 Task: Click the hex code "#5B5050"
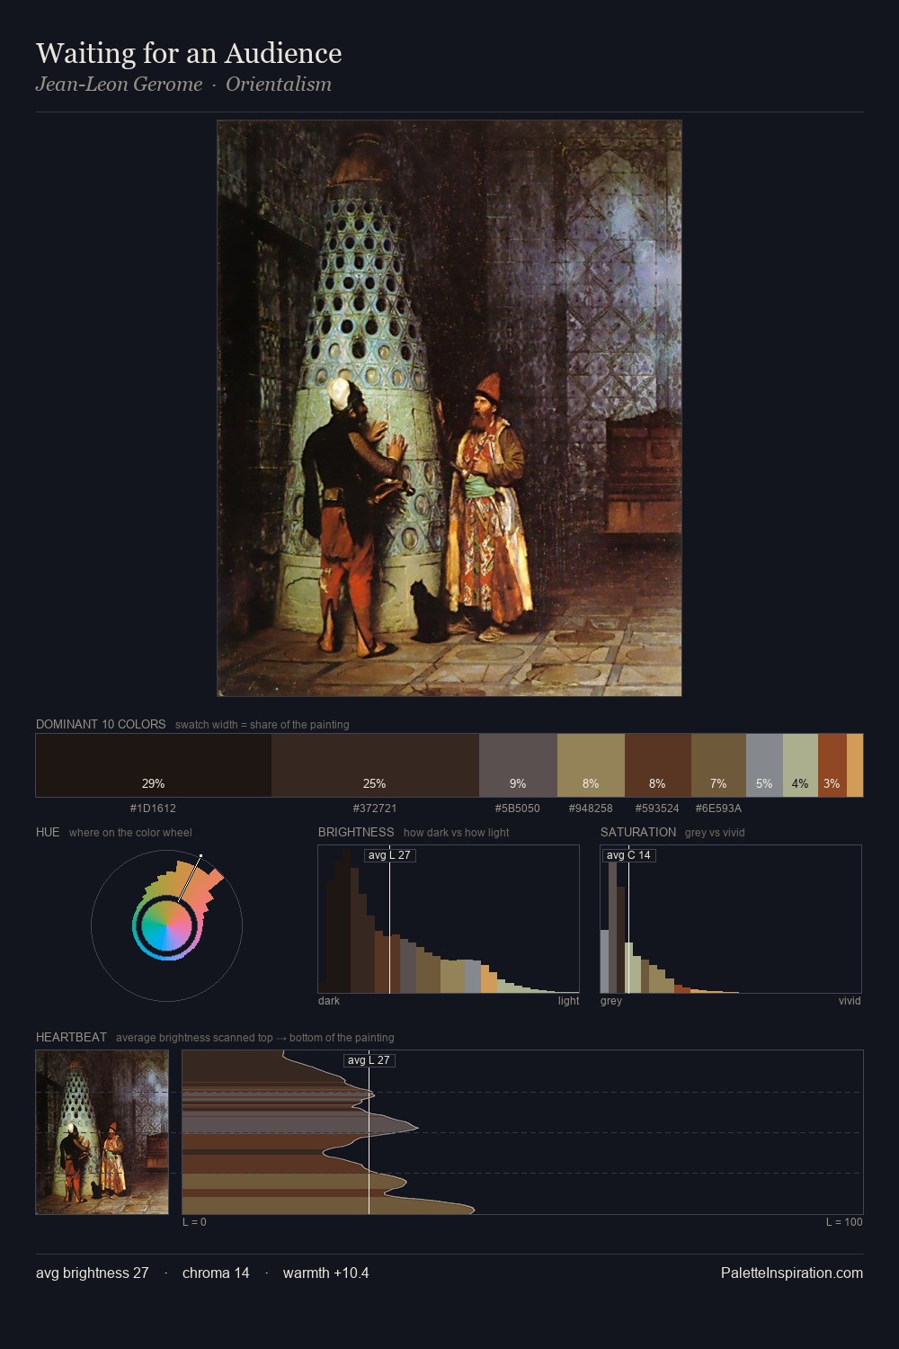pyautogui.click(x=518, y=809)
